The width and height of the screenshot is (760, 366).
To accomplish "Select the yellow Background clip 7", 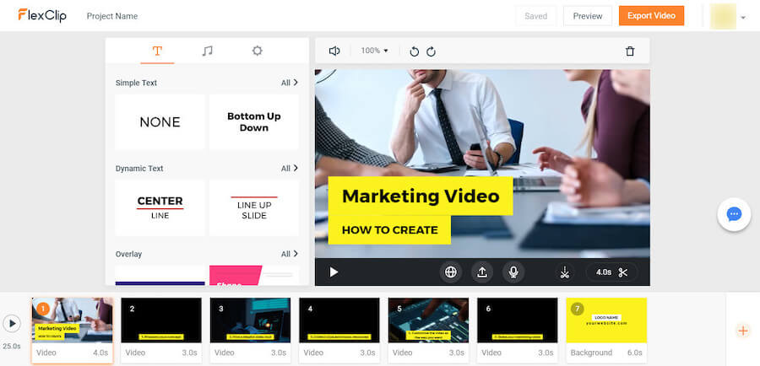I will coord(606,320).
